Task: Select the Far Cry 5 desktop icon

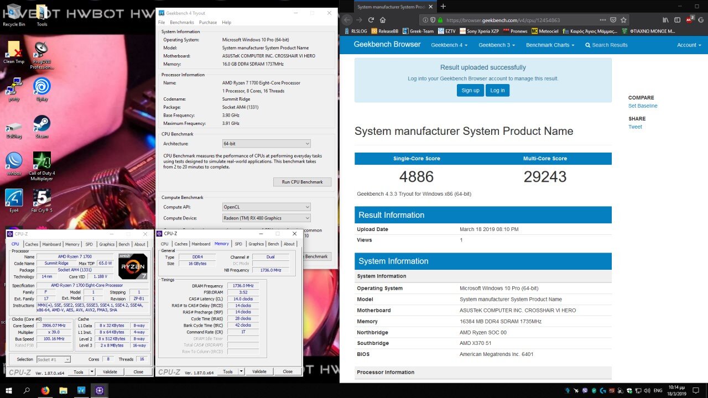Action: click(41, 201)
